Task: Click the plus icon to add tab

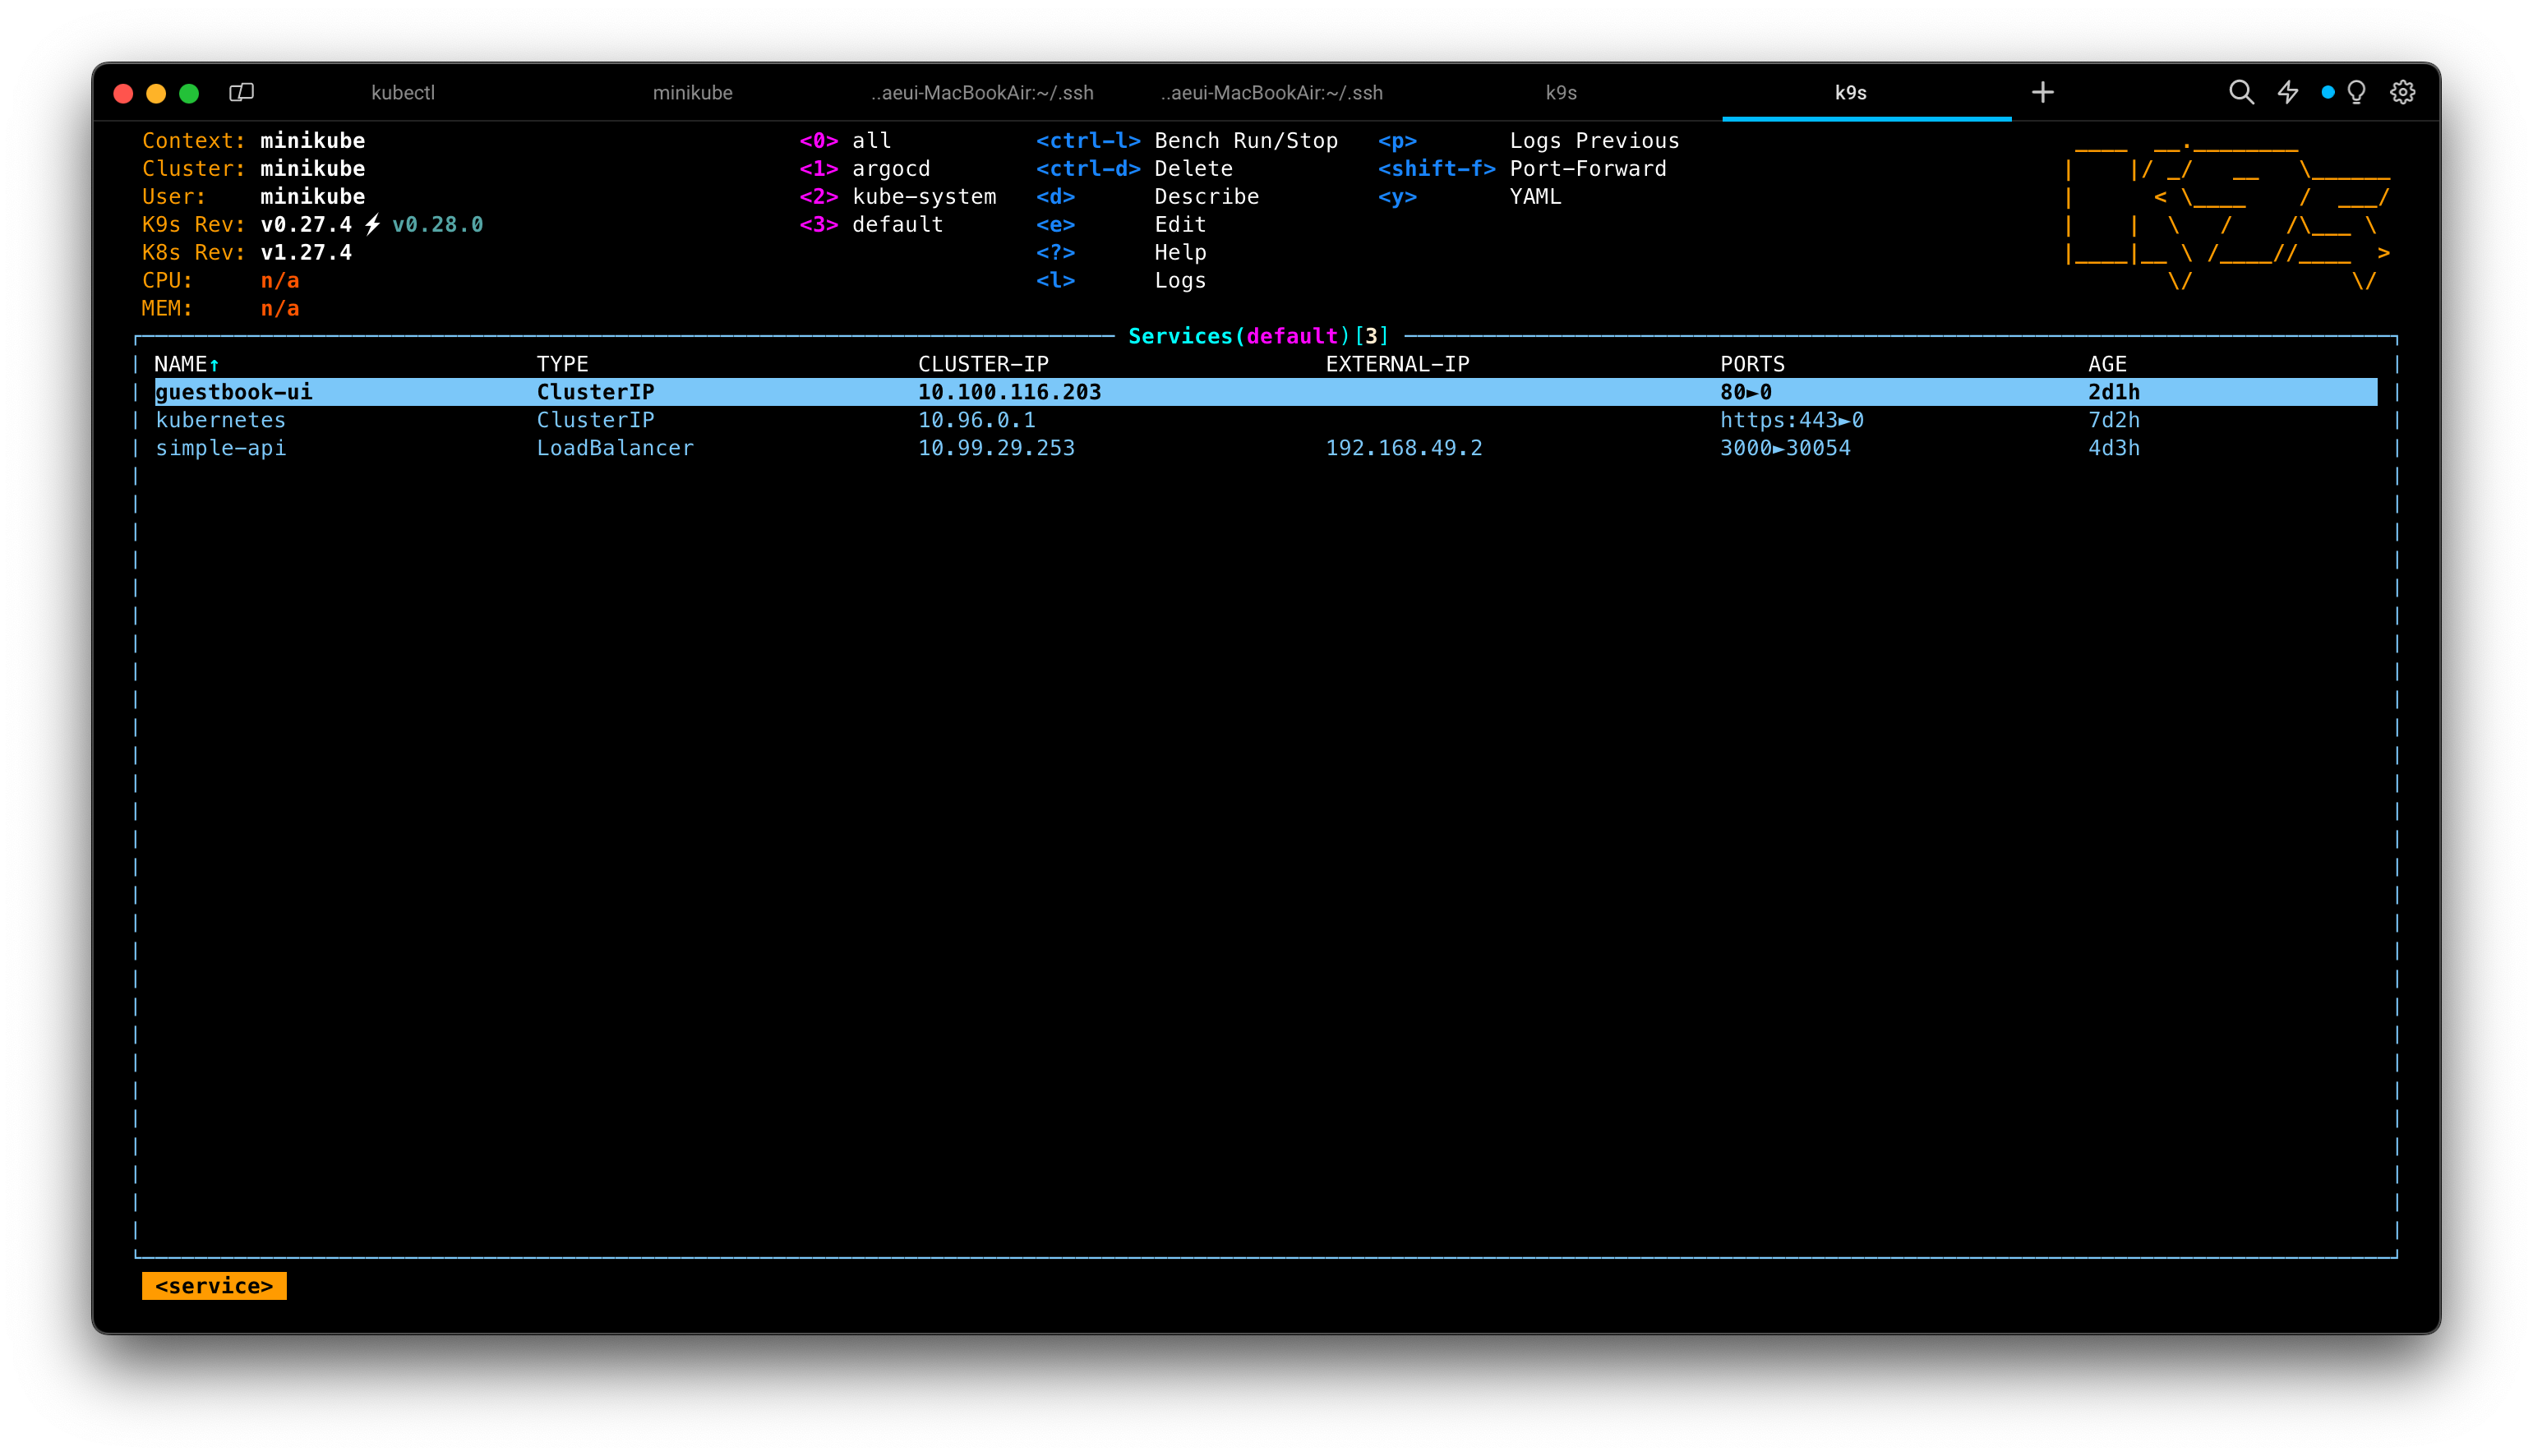Action: (x=2042, y=93)
